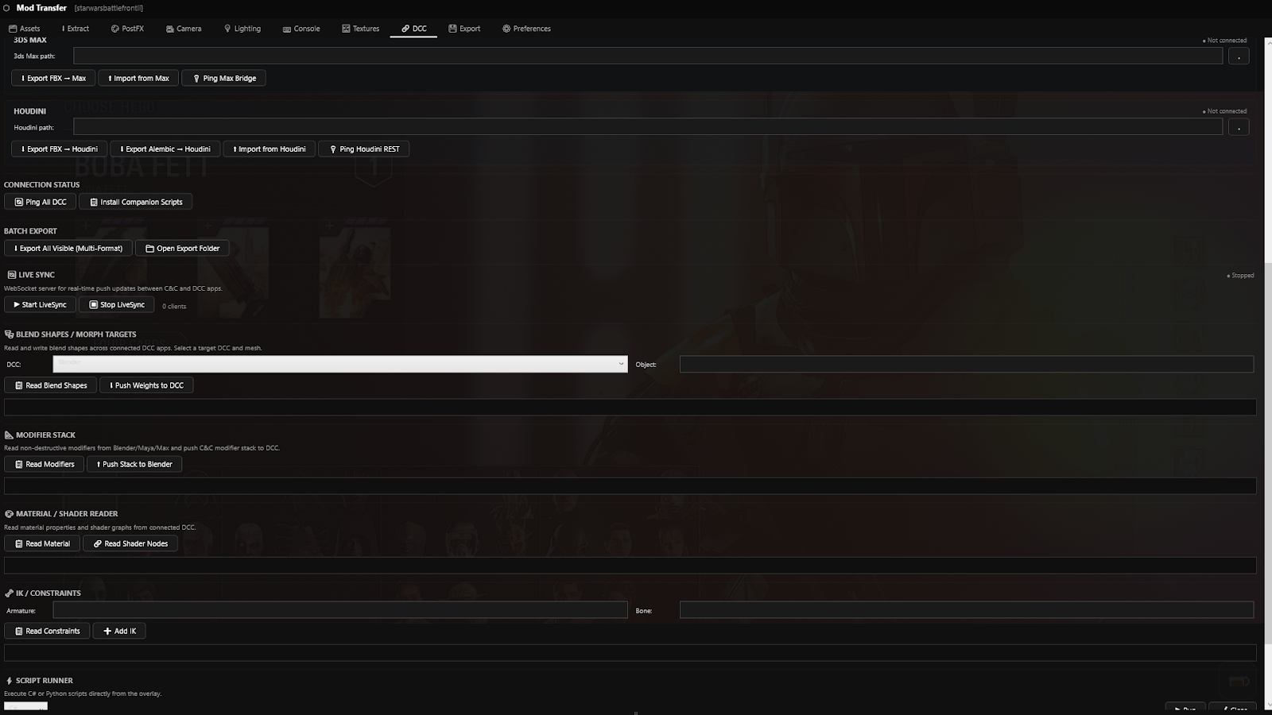Push Stack to Blender
The image size is (1272, 715).
point(134,464)
